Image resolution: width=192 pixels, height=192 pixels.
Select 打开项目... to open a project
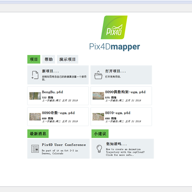(121, 75)
